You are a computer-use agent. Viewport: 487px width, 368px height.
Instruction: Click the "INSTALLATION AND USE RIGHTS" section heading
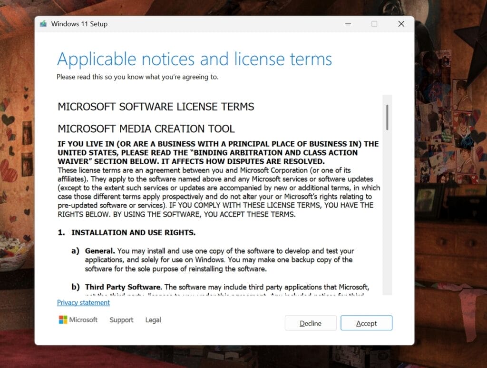click(x=133, y=233)
